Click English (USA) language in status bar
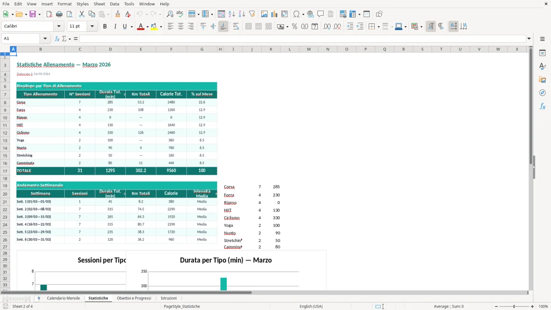The width and height of the screenshot is (551, 310). click(x=311, y=306)
